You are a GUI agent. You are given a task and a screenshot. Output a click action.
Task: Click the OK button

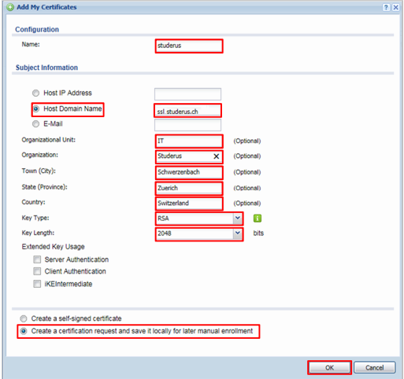pos(329,368)
